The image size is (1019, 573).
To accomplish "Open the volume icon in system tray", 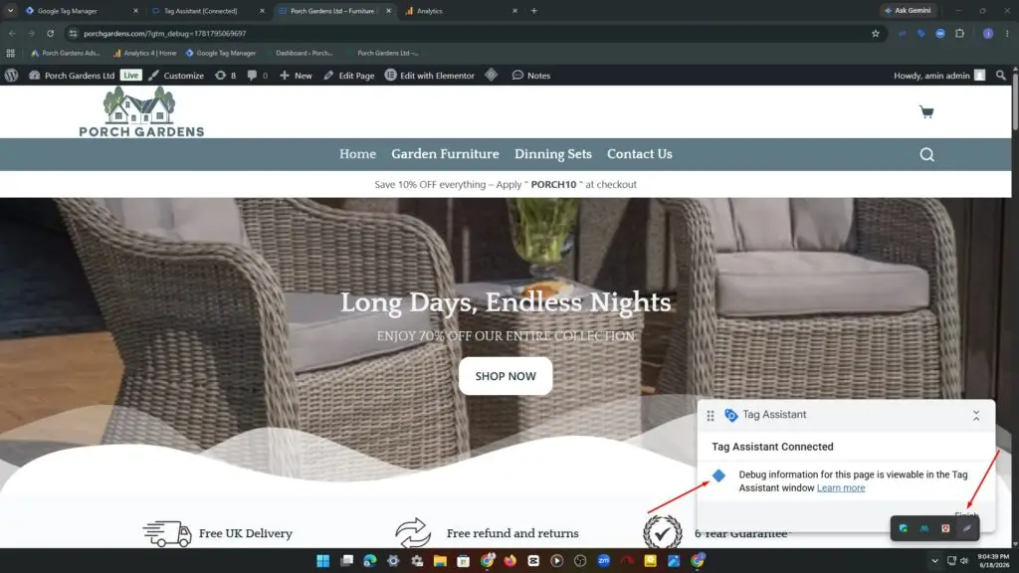I will coord(964,561).
